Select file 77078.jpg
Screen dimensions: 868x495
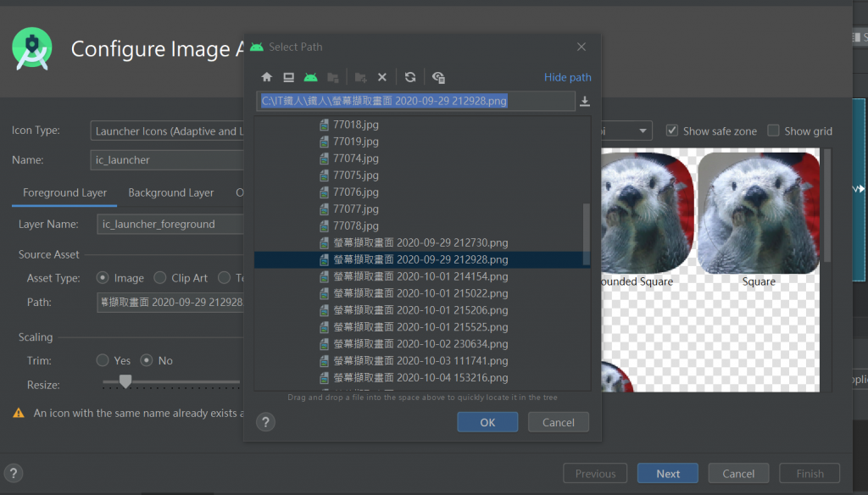click(x=356, y=226)
